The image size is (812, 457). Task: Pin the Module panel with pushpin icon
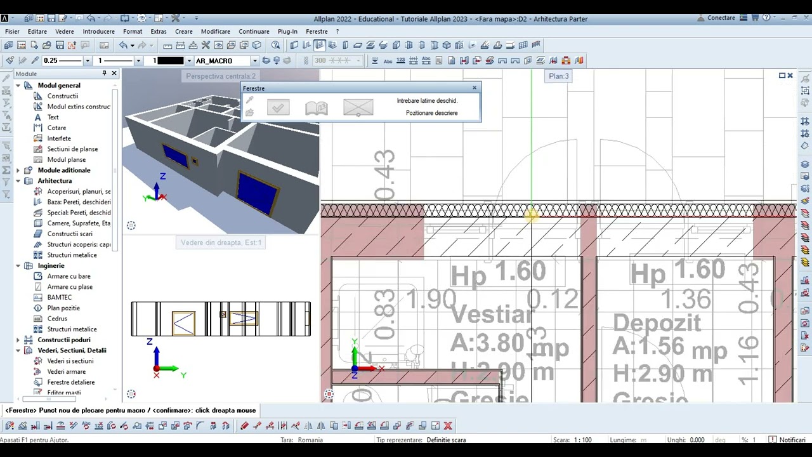104,74
